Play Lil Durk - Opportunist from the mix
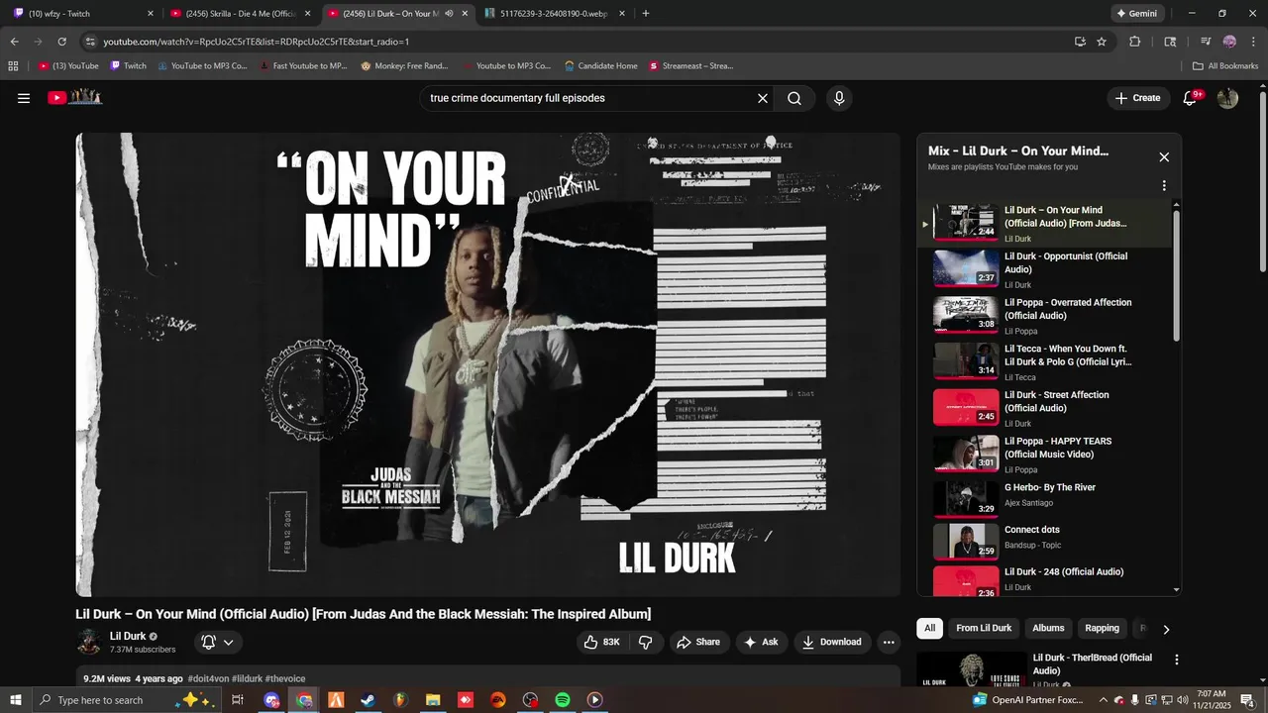 tap(1046, 269)
